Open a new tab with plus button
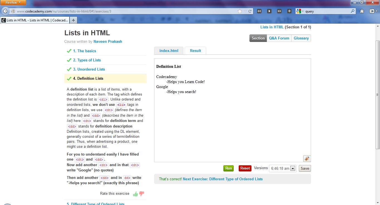 click(x=73, y=20)
